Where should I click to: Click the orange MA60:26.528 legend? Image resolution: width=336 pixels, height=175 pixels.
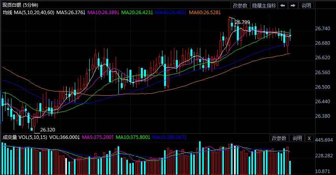tap(205, 13)
